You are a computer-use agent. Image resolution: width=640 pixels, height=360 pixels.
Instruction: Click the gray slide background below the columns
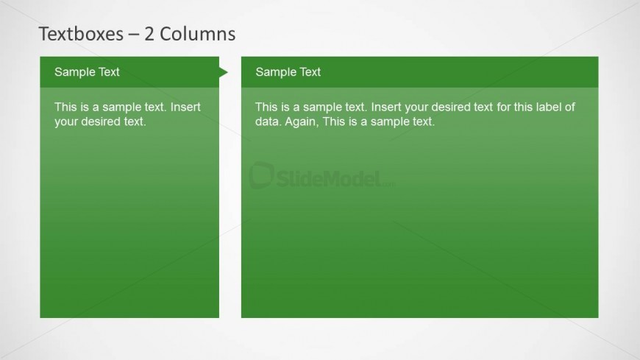320,339
